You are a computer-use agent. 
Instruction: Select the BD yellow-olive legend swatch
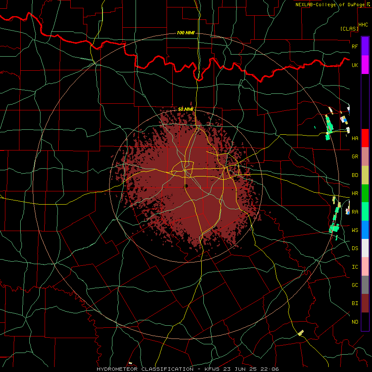pos(365,175)
